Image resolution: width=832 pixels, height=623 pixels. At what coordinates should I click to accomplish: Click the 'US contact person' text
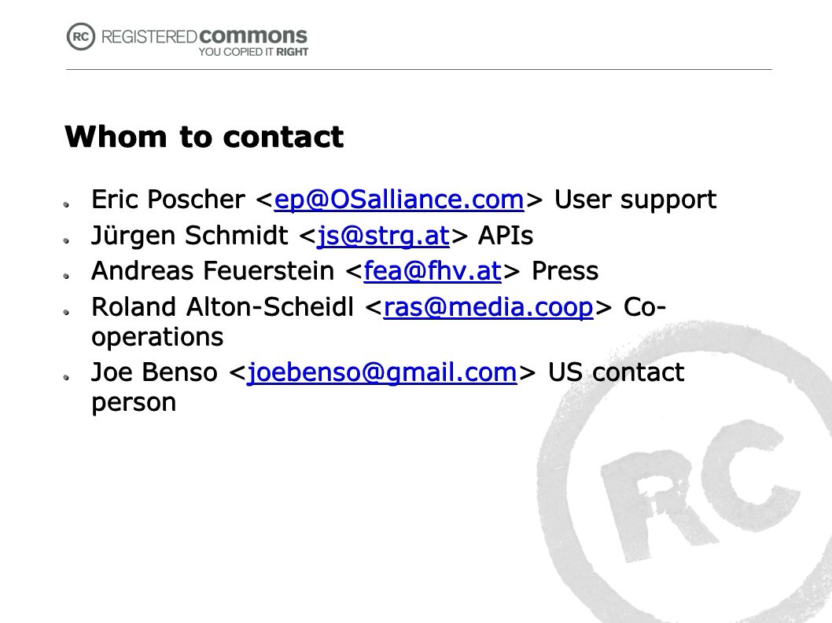(388, 387)
